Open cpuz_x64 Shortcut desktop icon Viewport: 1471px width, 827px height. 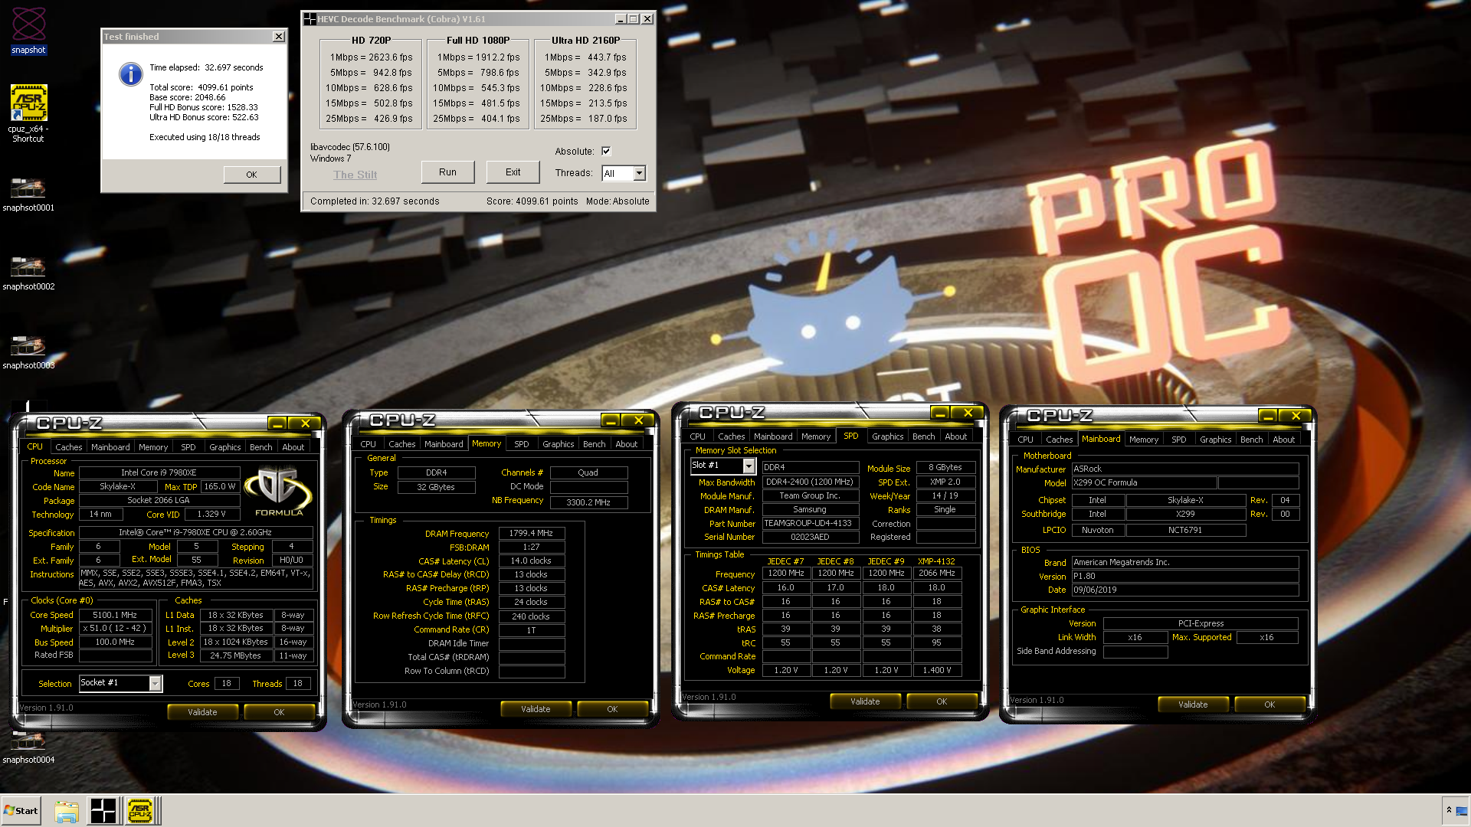click(28, 113)
